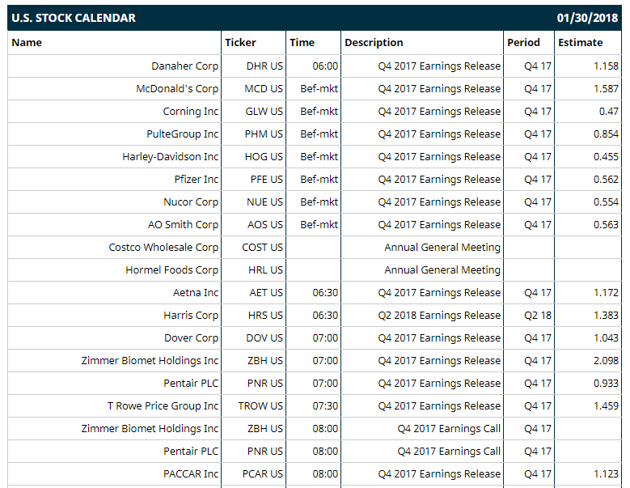
Task: Click the Name column header
Action: pos(27,43)
